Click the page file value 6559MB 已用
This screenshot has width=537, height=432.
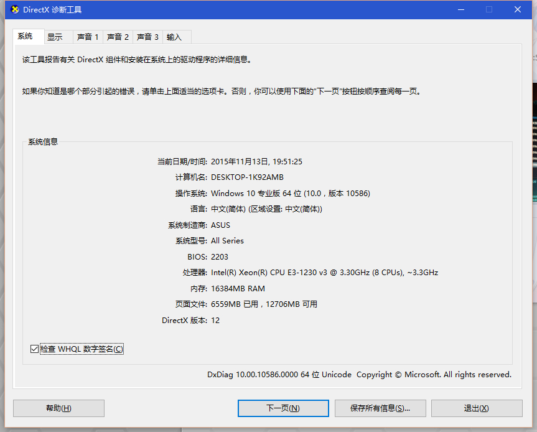coord(264,304)
